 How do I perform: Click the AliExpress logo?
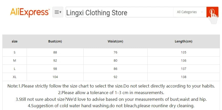[x=30, y=12]
